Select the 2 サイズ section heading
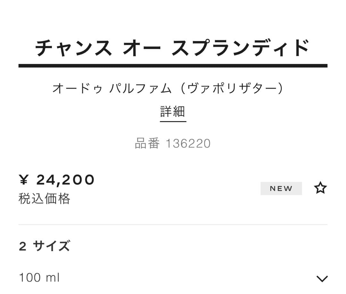 tap(44, 246)
